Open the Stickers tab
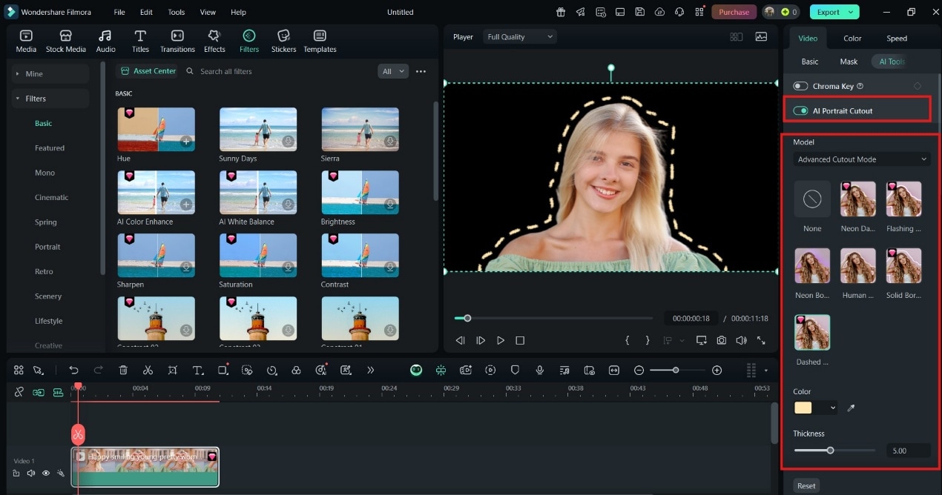 click(x=283, y=41)
